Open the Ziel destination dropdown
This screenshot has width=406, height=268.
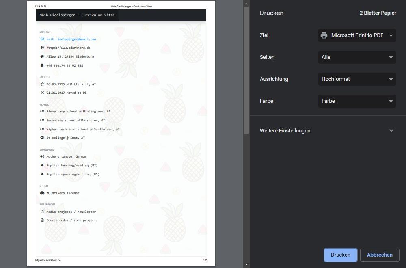pyautogui.click(x=357, y=35)
